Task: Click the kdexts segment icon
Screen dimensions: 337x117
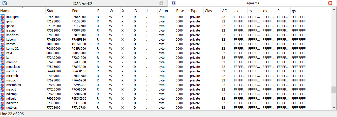Action: click(2, 44)
